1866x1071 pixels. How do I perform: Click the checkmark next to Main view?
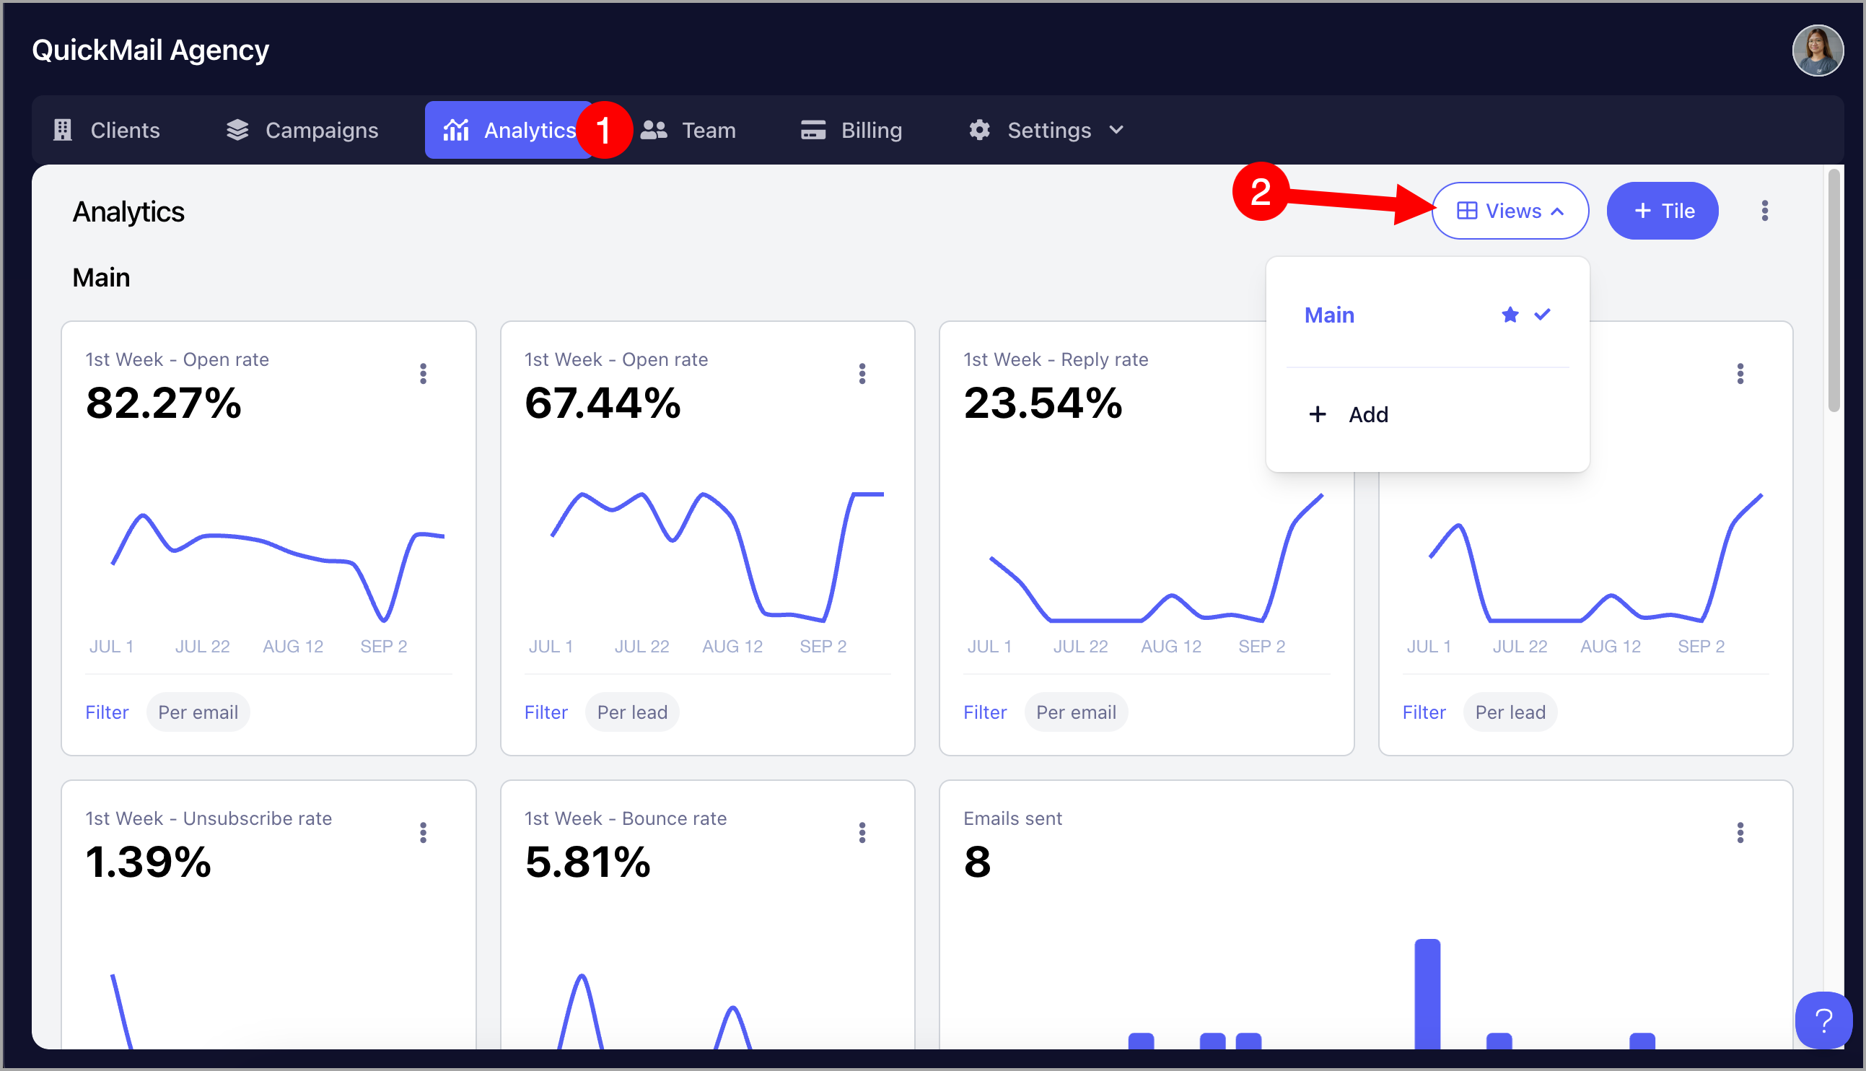pyautogui.click(x=1542, y=315)
